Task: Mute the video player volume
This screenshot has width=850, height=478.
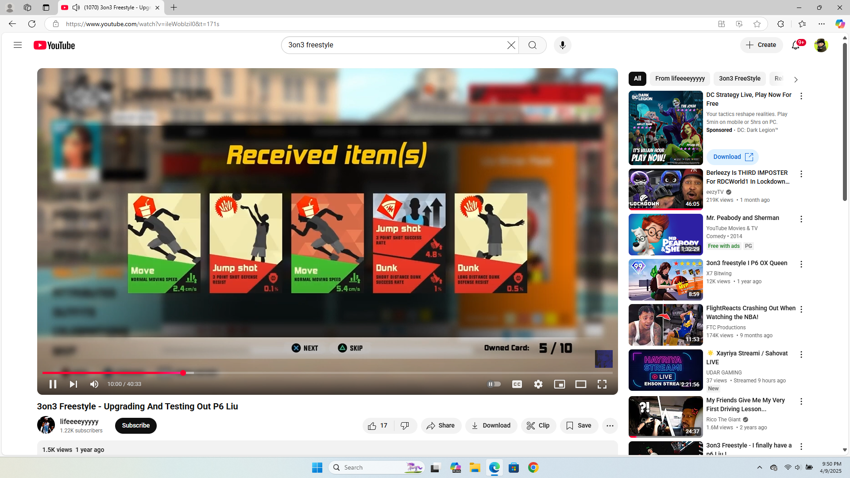Action: tap(94, 384)
